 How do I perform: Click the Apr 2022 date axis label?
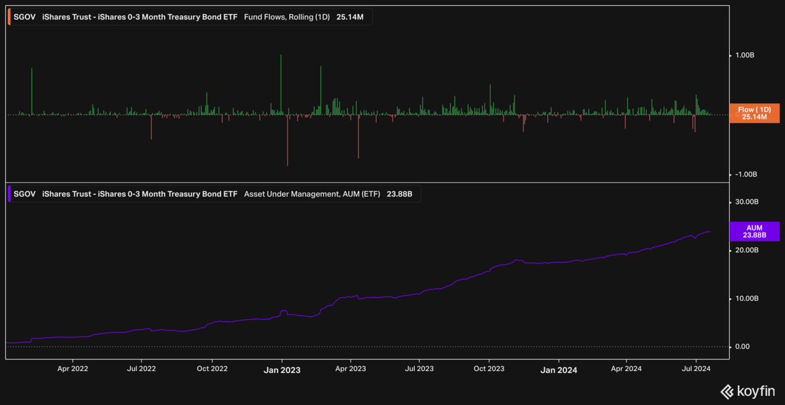(73, 368)
